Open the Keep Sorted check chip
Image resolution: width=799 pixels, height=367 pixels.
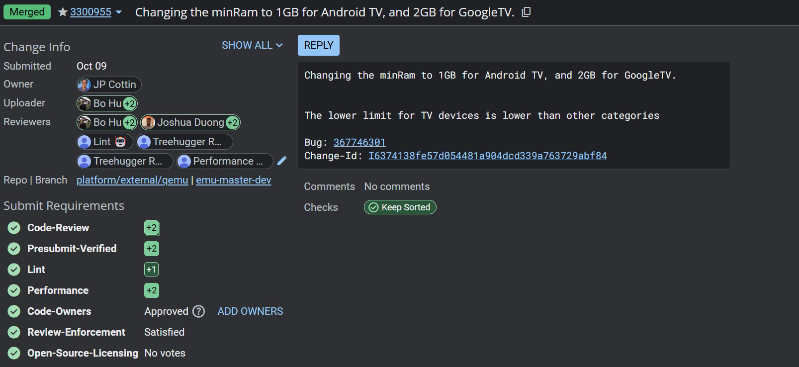[x=400, y=207]
